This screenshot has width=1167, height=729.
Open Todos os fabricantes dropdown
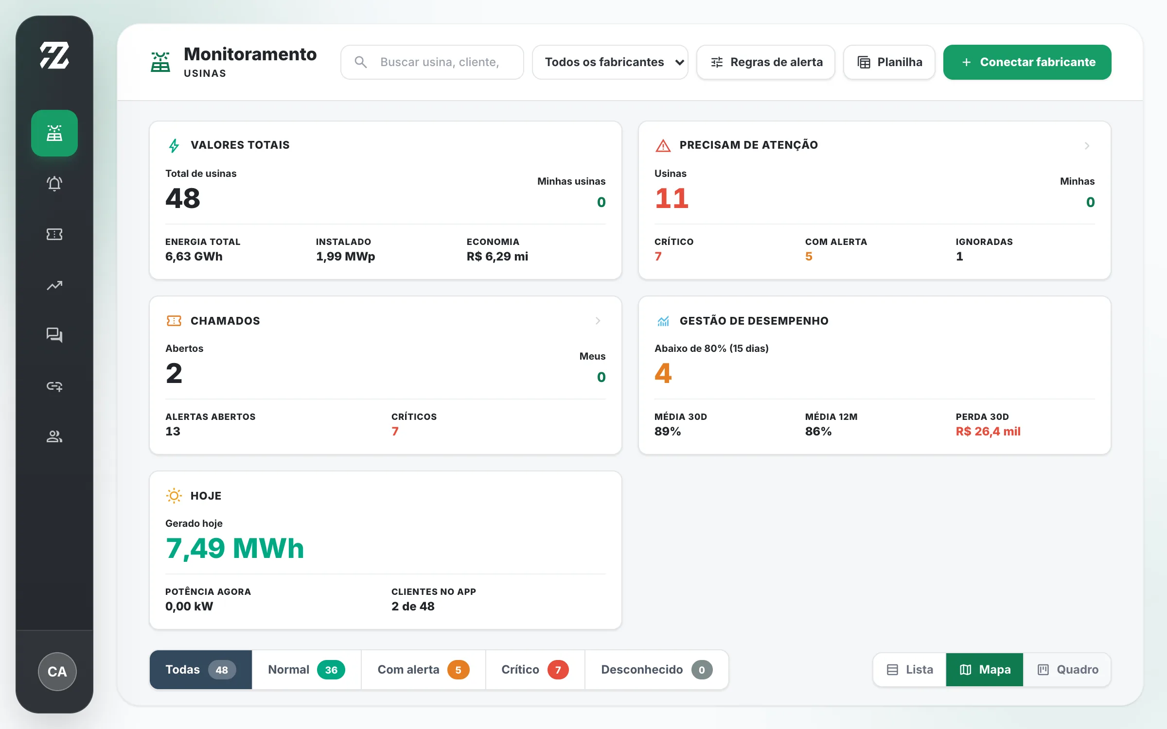(x=610, y=62)
